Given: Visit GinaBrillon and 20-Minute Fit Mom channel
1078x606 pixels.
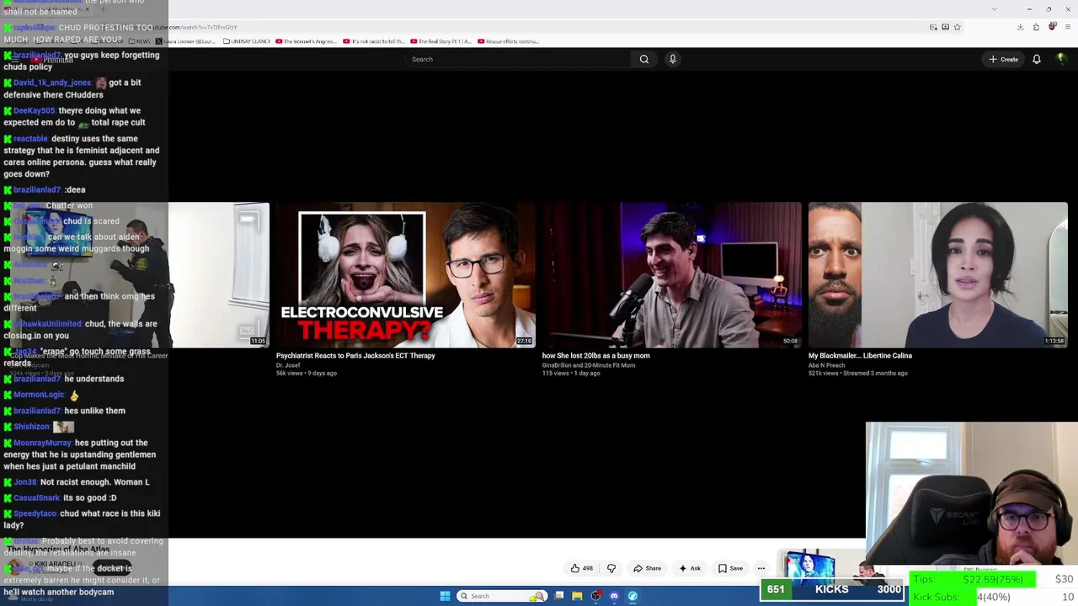Looking at the screenshot, I should (589, 365).
